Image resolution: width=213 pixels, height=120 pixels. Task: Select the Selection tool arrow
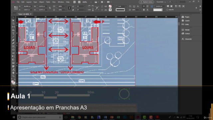click(13, 17)
